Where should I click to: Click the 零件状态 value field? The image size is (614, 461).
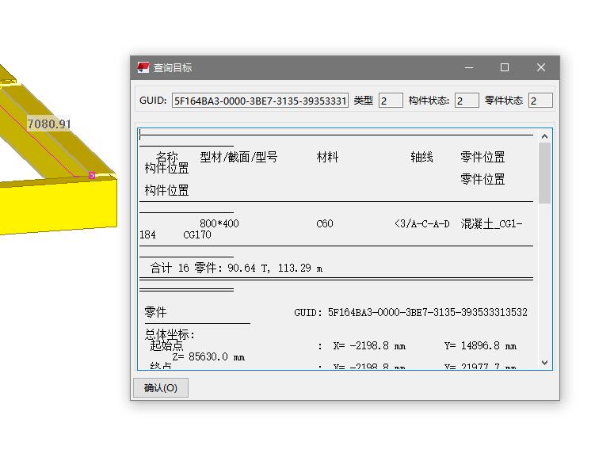[x=540, y=101]
